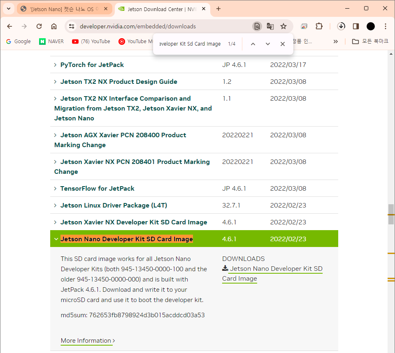Viewport: 395px width, 353px height.
Task: Open the Extensions puzzle icon
Action: [x=319, y=26]
